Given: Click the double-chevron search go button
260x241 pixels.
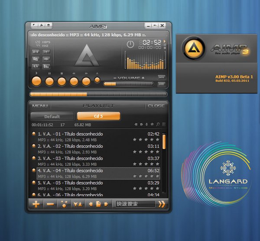Looking at the screenshot, I should click(x=162, y=204).
